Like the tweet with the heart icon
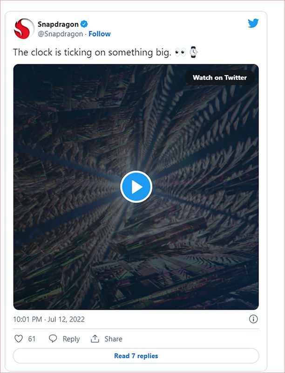The image size is (285, 373). [19, 339]
